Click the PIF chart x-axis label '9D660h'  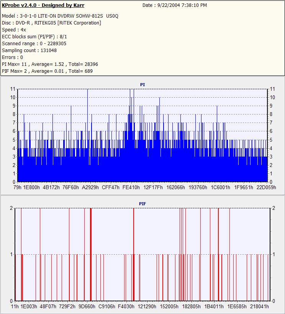point(87,307)
